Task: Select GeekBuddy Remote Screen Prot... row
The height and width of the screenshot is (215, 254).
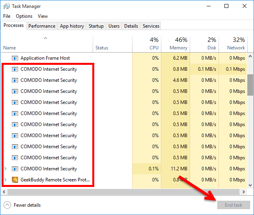Action: coord(124,180)
